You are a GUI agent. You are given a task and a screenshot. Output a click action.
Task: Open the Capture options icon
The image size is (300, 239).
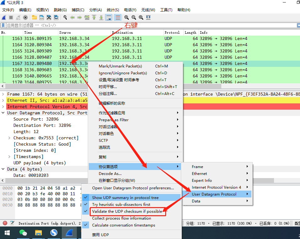point(25,17)
